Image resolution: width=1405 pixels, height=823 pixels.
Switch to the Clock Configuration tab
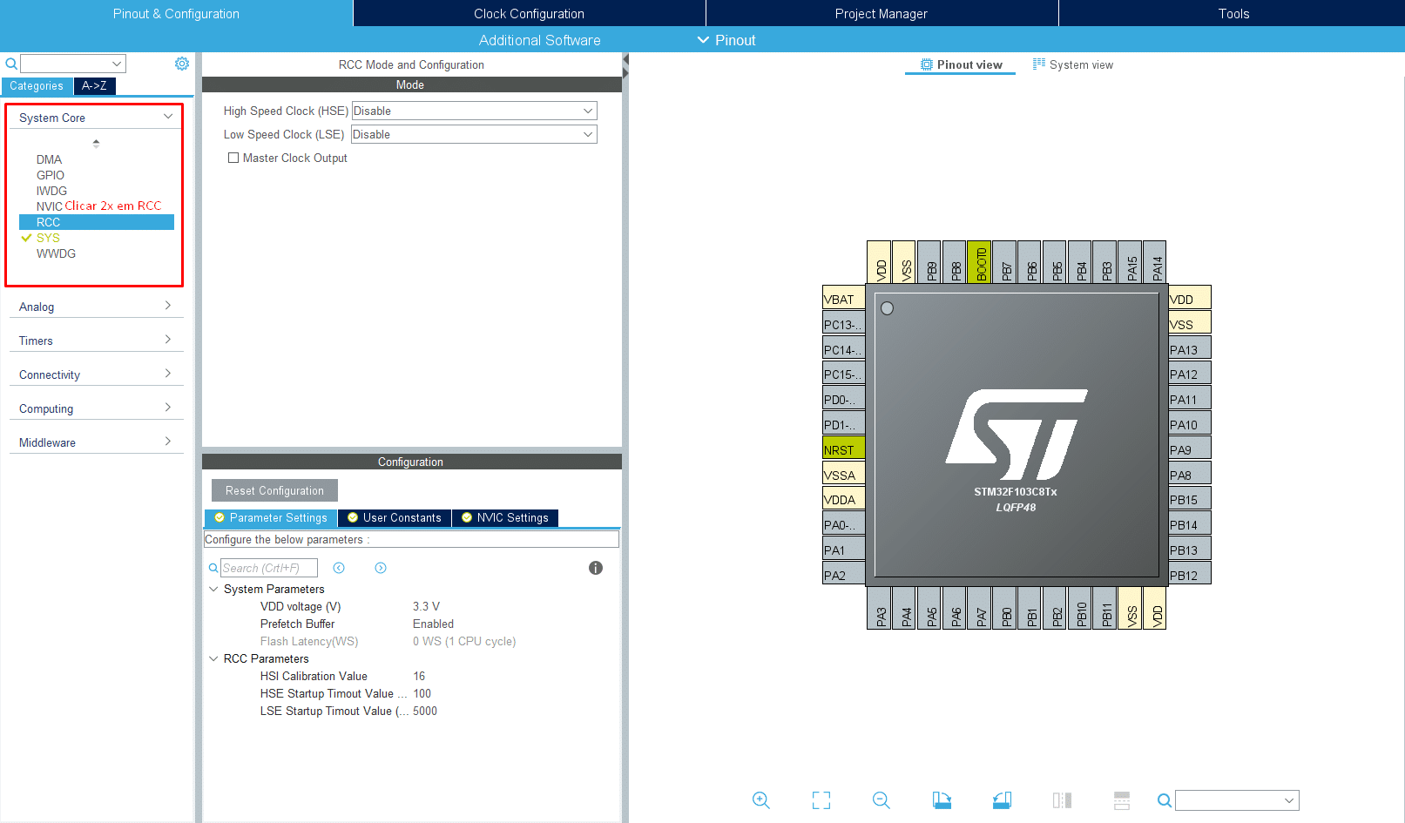coord(529,13)
